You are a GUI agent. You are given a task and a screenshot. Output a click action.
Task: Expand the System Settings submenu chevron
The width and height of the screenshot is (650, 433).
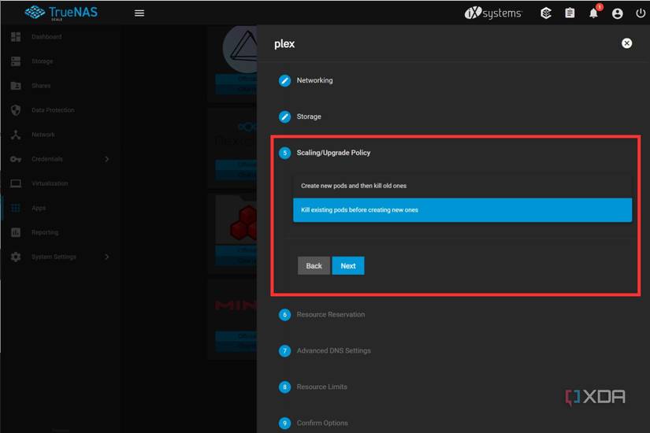coord(107,257)
